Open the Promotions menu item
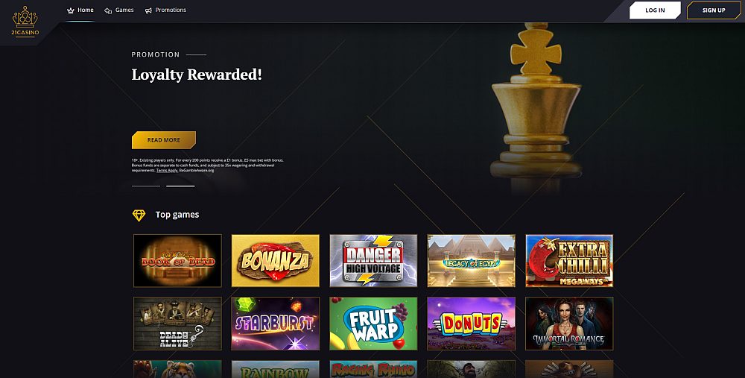 coord(171,10)
